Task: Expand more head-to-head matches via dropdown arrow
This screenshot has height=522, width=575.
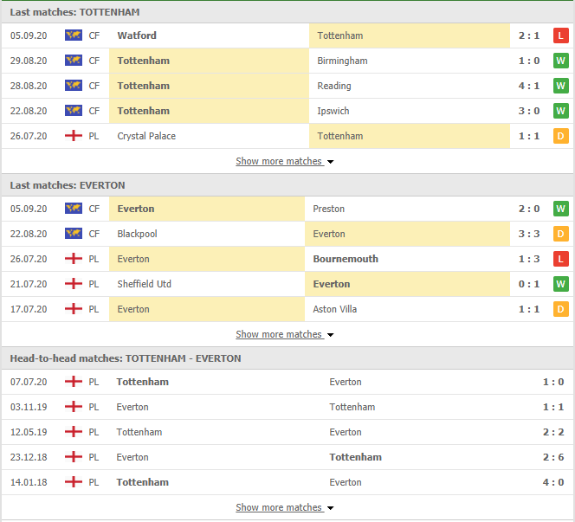Action: click(331, 508)
